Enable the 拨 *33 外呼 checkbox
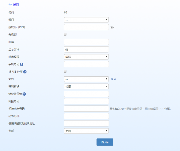180x151 pixels. click(65, 71)
